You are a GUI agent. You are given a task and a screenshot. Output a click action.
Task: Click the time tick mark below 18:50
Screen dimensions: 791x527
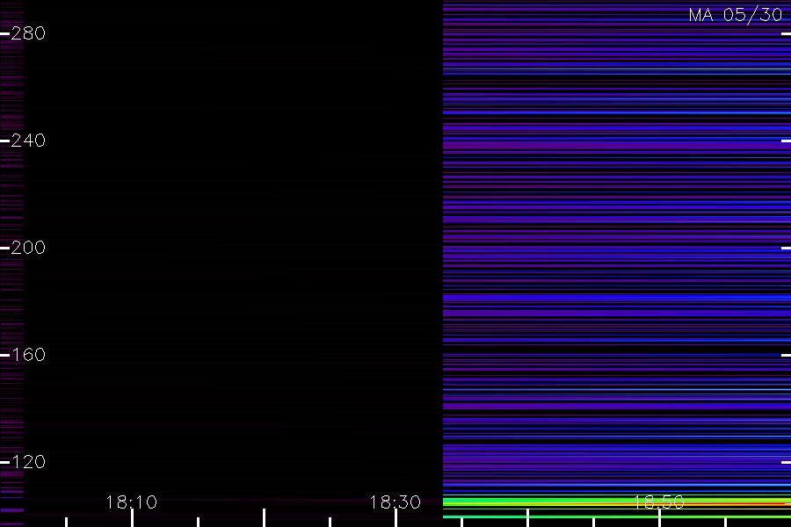659,518
